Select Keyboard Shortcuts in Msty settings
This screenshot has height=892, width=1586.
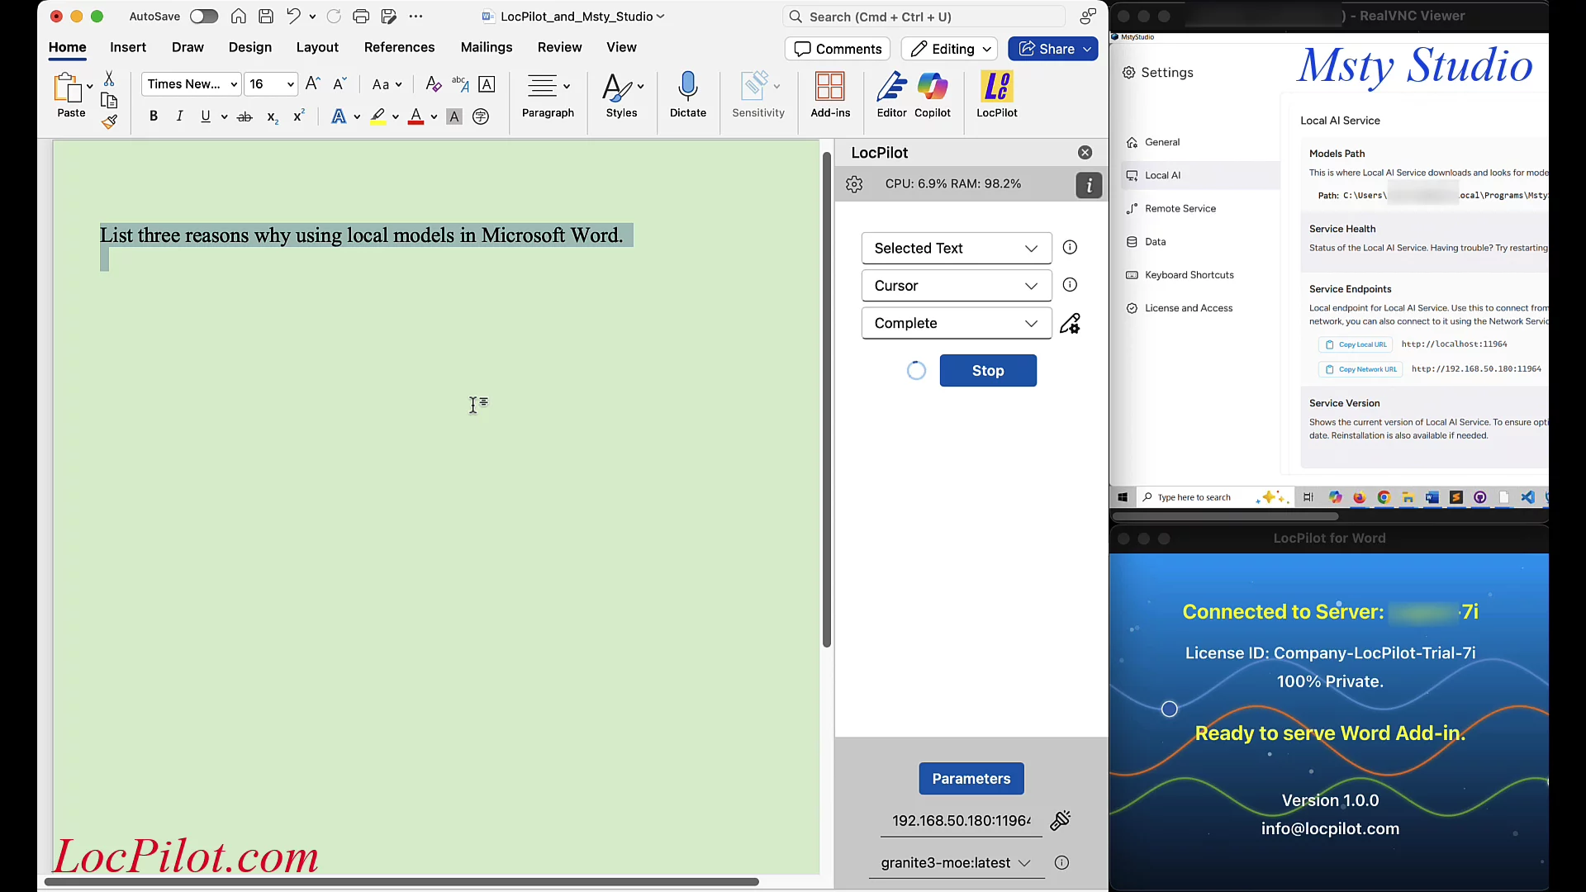click(1189, 275)
